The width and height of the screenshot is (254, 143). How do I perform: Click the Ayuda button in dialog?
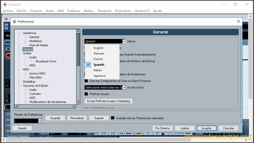point(22,128)
